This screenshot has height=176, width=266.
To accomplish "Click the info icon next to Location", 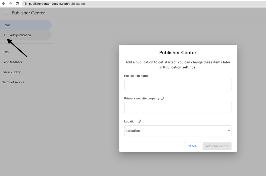I will coord(139,121).
